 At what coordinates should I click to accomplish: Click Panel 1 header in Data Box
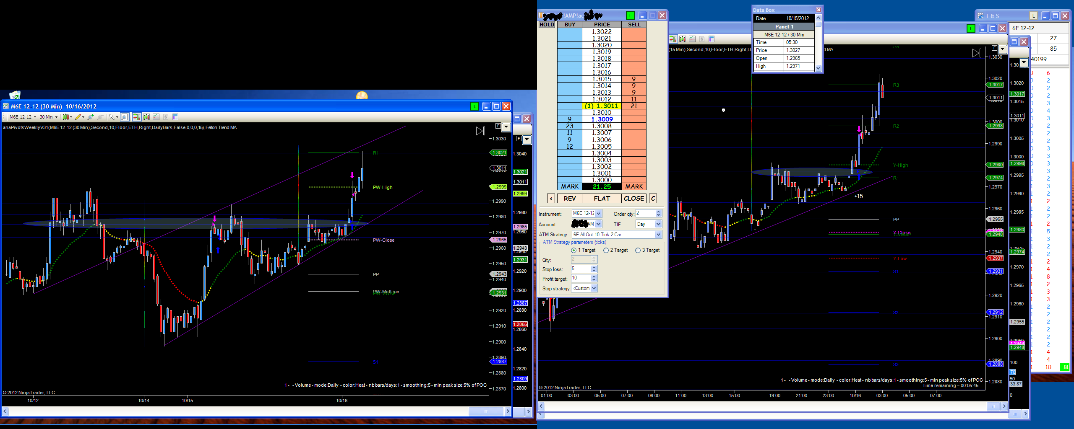point(784,26)
